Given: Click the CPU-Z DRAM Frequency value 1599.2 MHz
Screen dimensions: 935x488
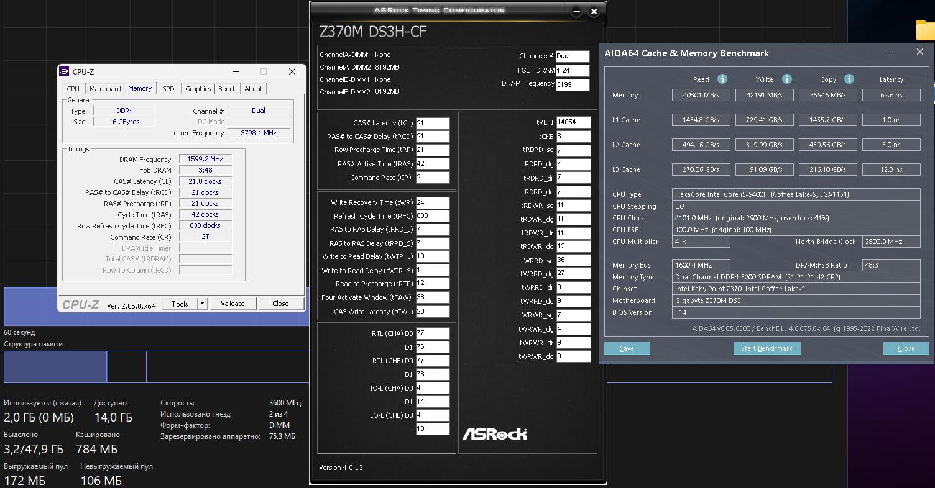Looking at the screenshot, I should 205,160.
